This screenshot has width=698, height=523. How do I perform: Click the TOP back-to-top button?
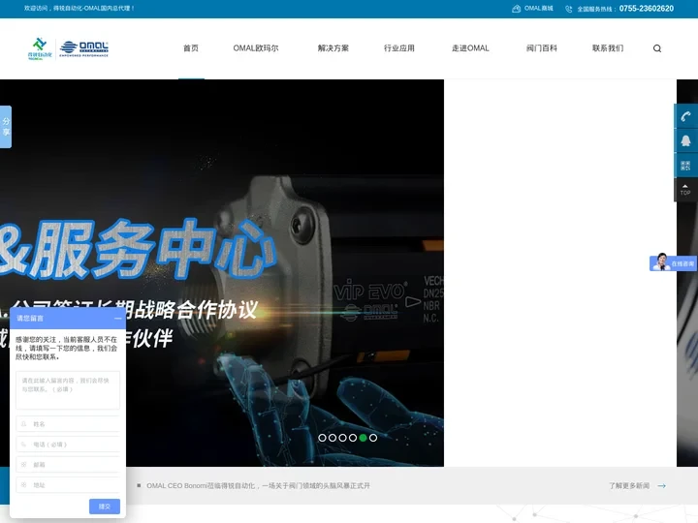[x=685, y=190]
